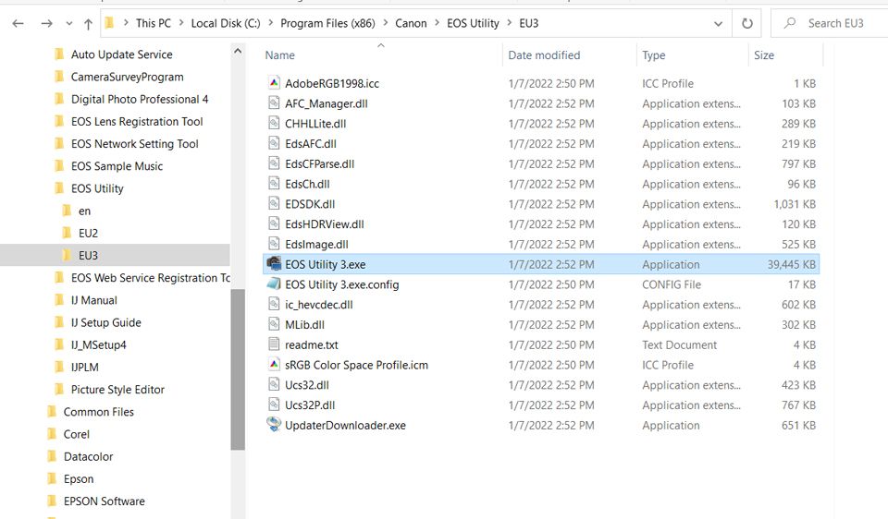The image size is (888, 519).
Task: Select the EdsCFParse.dll file name
Action: pos(319,164)
